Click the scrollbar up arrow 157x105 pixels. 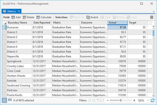[153, 26]
